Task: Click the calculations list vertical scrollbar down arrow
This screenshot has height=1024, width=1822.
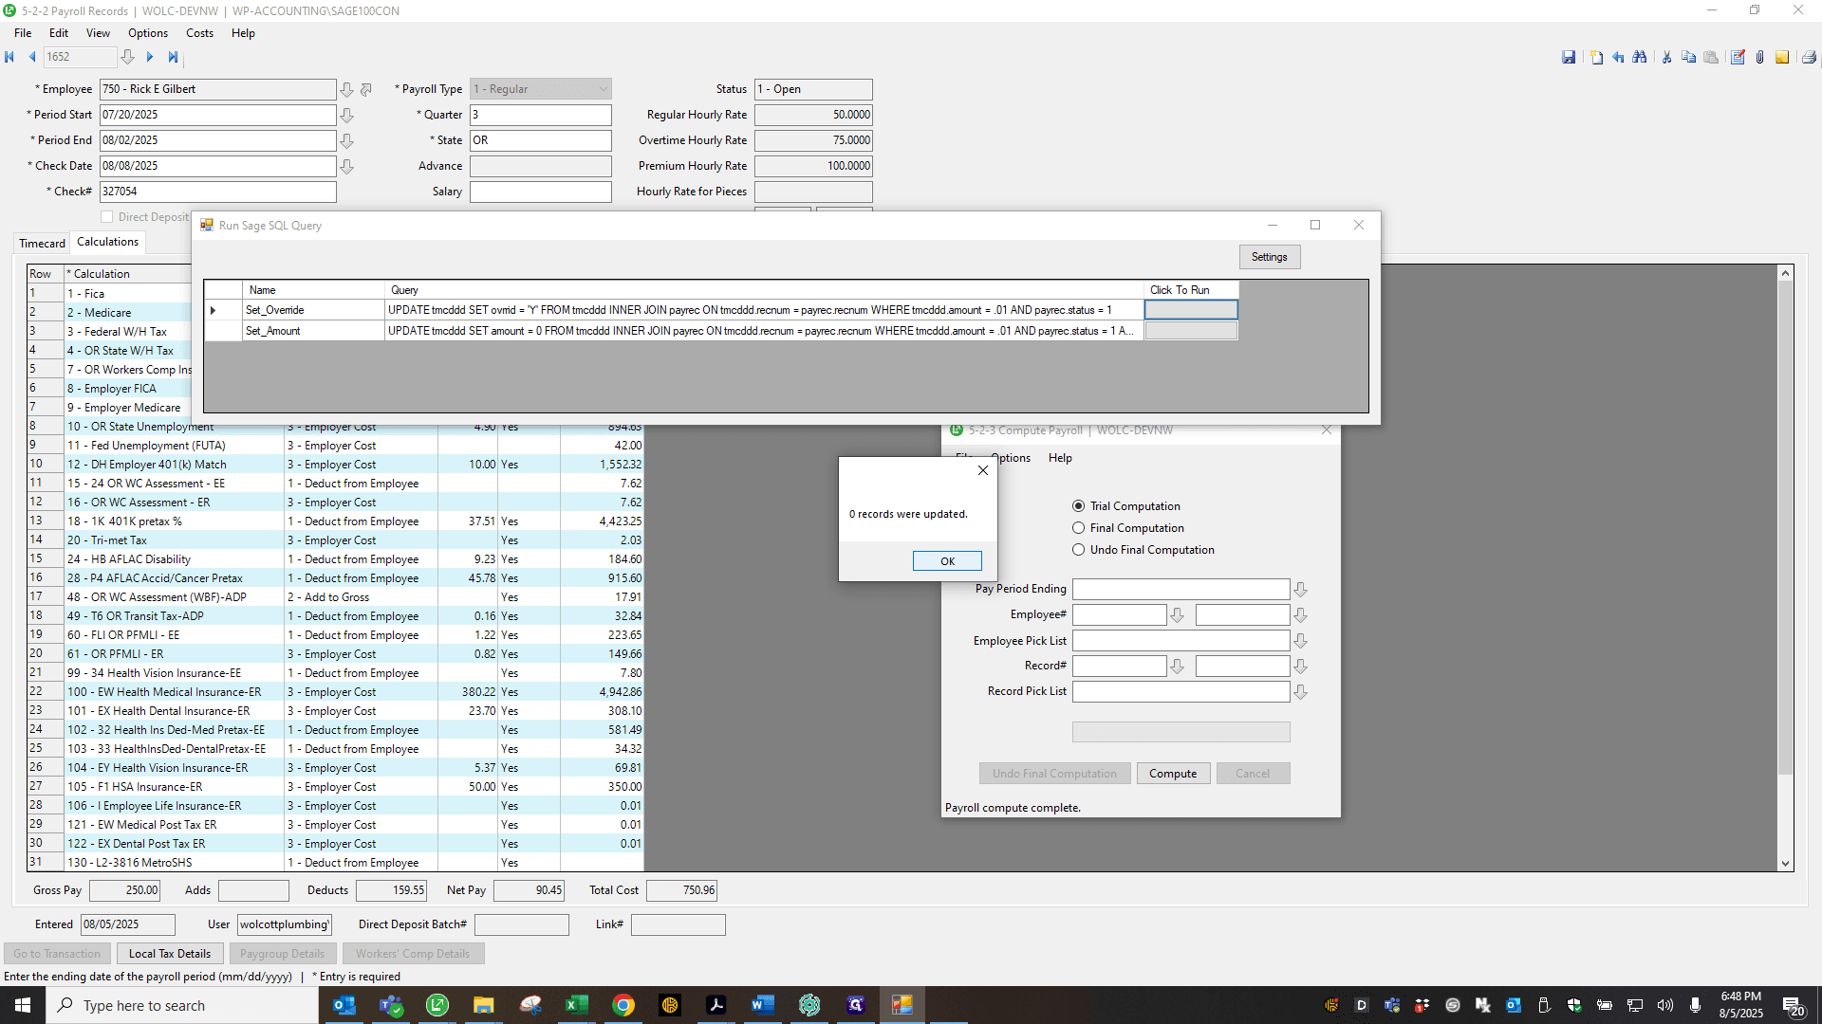Action: point(1785,864)
